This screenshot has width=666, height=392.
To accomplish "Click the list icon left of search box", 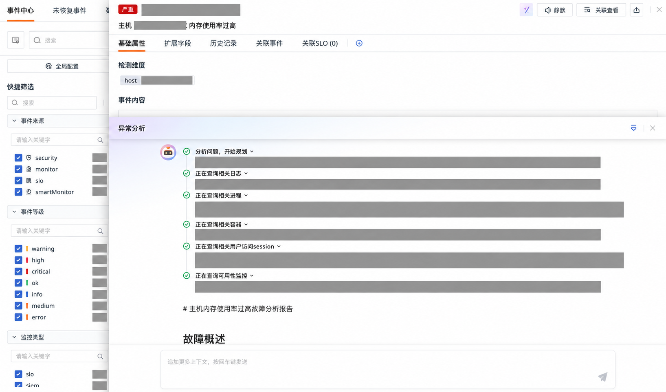I will (15, 40).
